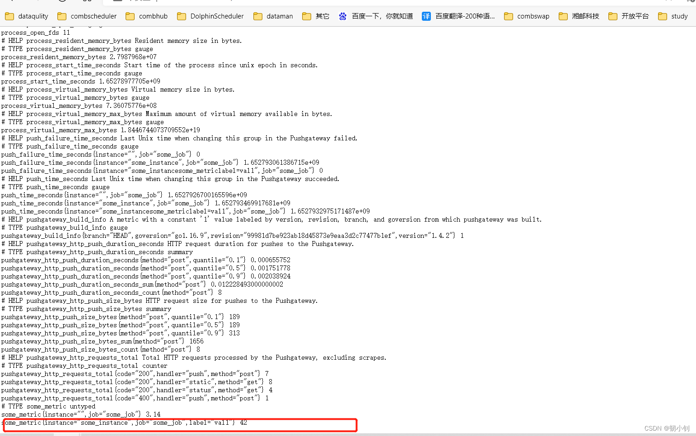Open the combswap bookmark folder
Image resolution: width=696 pixels, height=436 pixels.
click(x=533, y=16)
